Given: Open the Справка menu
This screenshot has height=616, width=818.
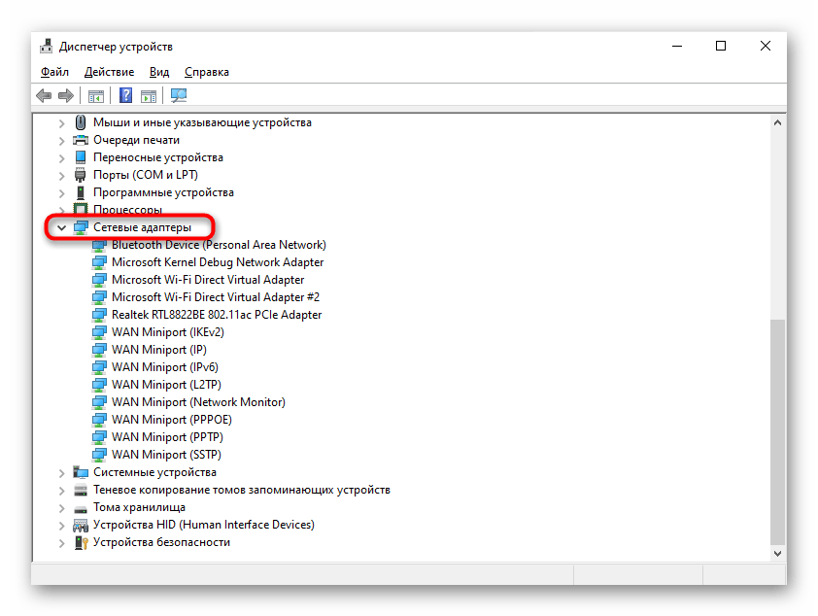Looking at the screenshot, I should point(206,72).
